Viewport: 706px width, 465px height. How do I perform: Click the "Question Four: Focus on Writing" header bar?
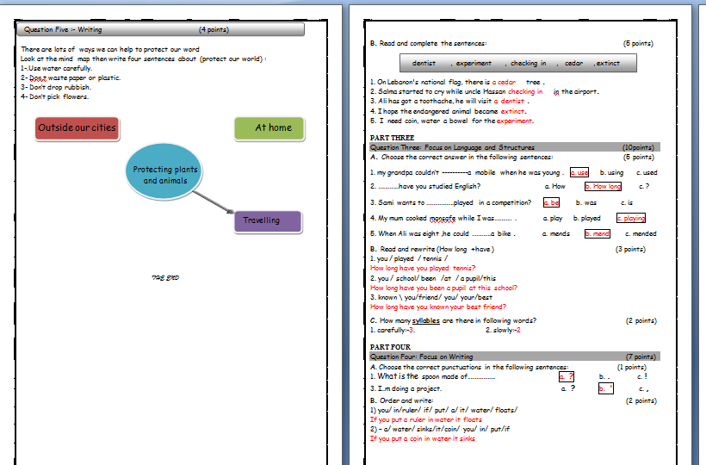coord(514,356)
